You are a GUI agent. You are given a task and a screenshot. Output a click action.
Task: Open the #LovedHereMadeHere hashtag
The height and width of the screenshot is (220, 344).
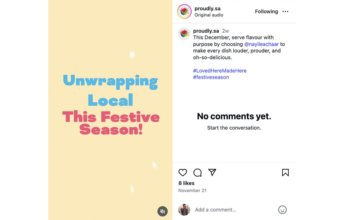click(x=219, y=71)
